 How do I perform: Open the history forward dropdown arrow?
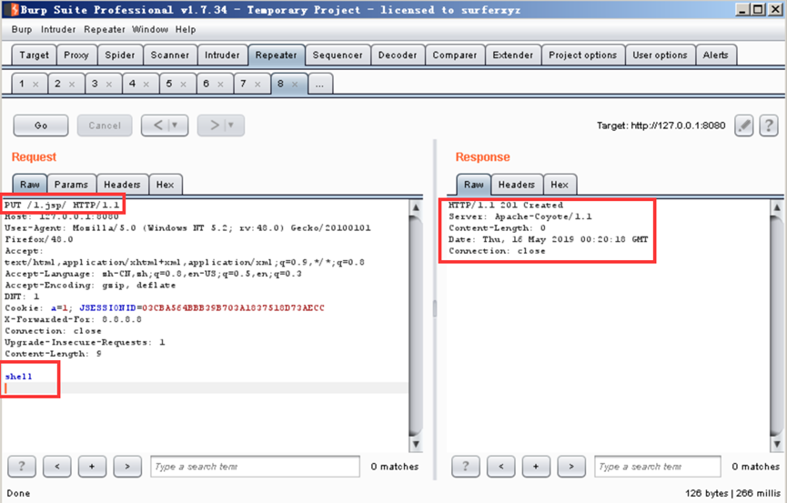[x=231, y=126]
